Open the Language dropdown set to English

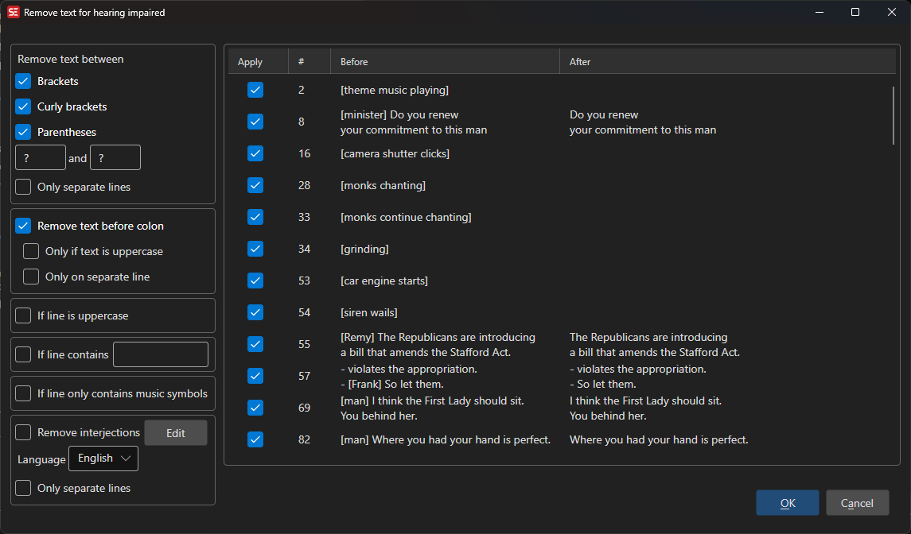[x=103, y=459]
